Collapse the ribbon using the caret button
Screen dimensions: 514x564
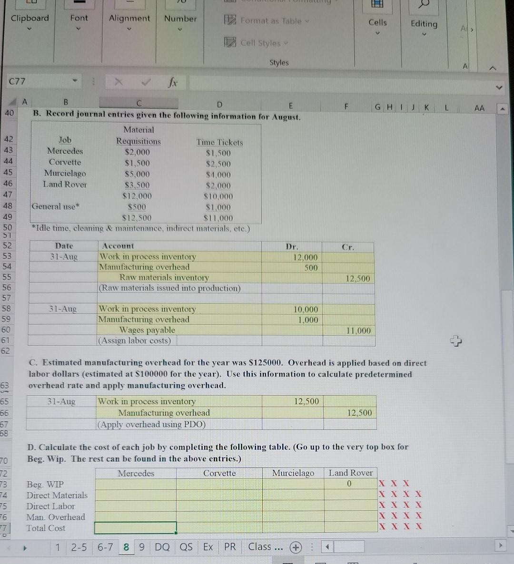point(493,68)
